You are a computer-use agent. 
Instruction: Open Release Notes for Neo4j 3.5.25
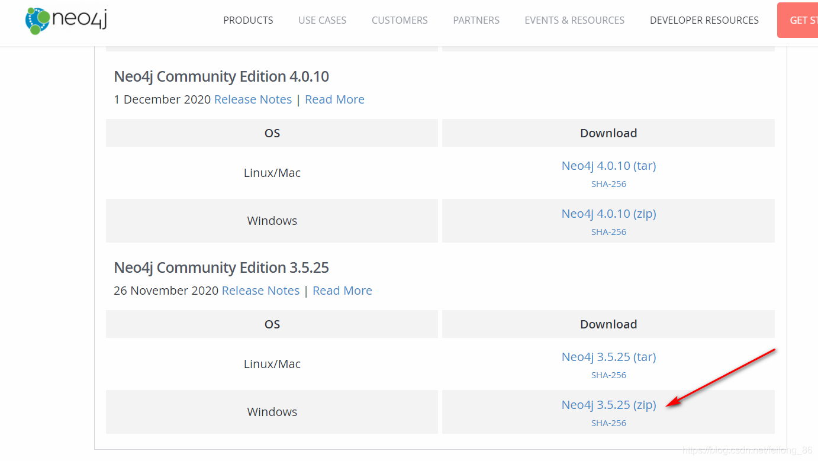260,291
